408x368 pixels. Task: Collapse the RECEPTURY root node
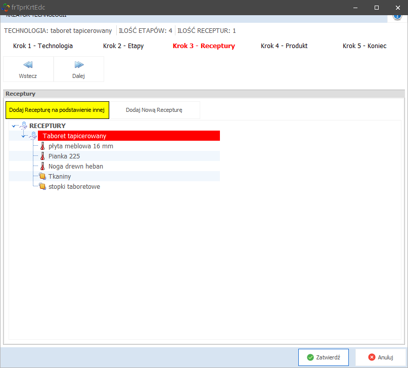pos(14,126)
